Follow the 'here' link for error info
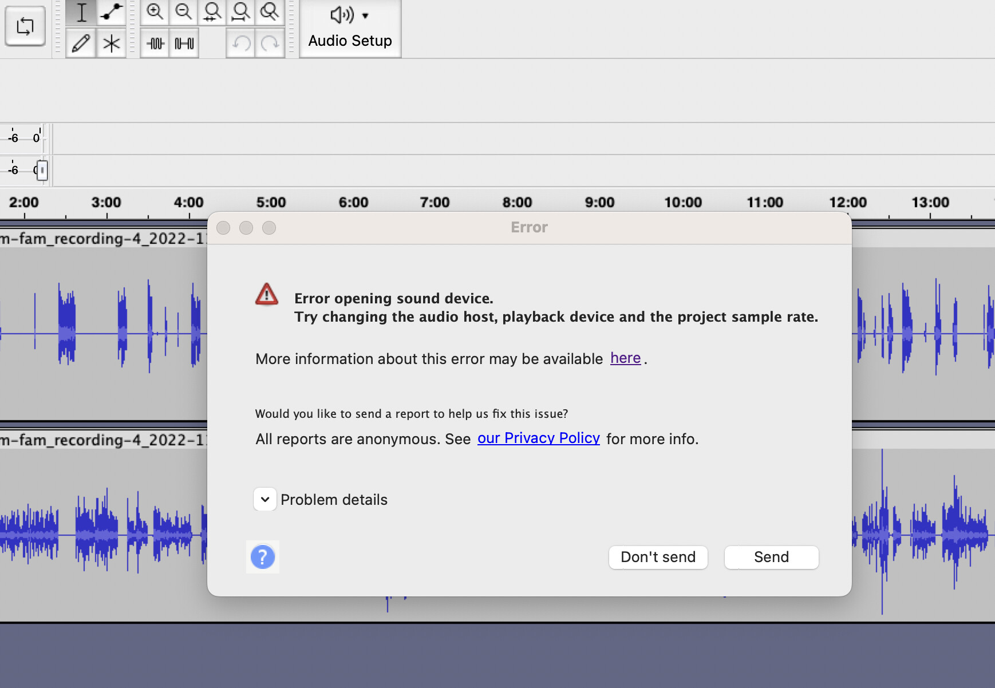 [625, 358]
